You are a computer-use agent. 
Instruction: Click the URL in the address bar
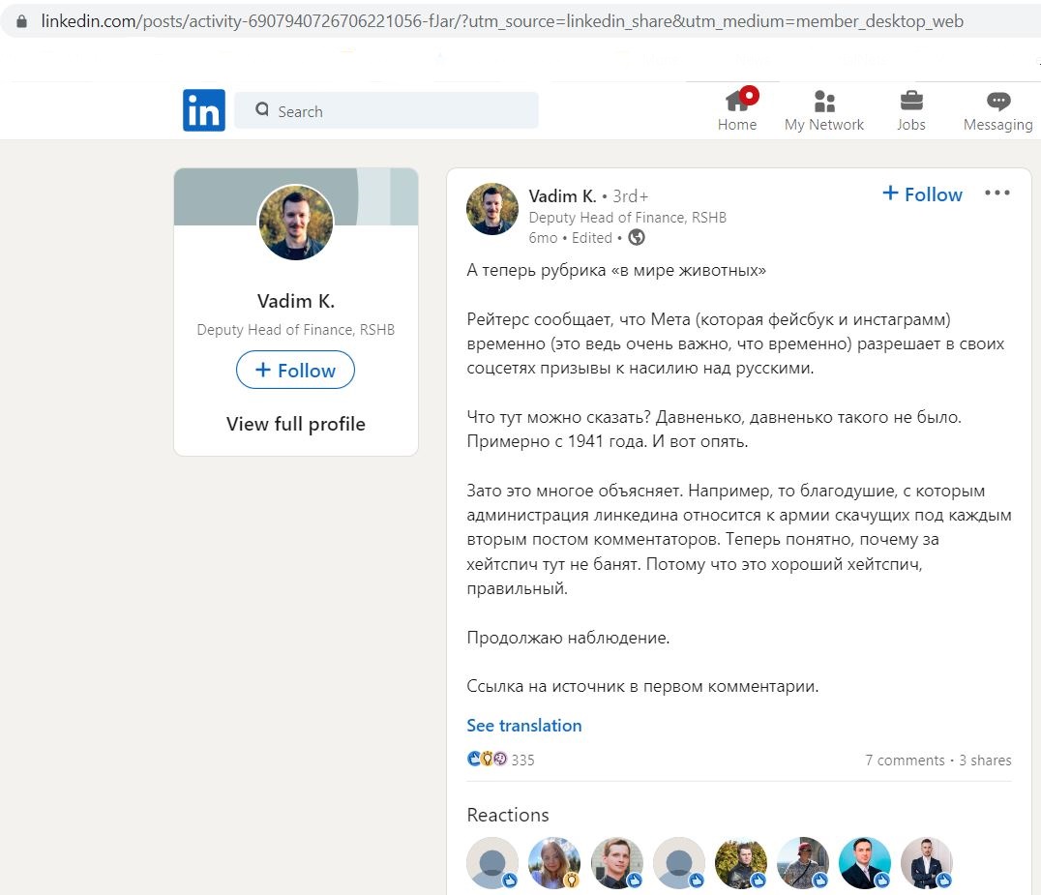coord(502,21)
